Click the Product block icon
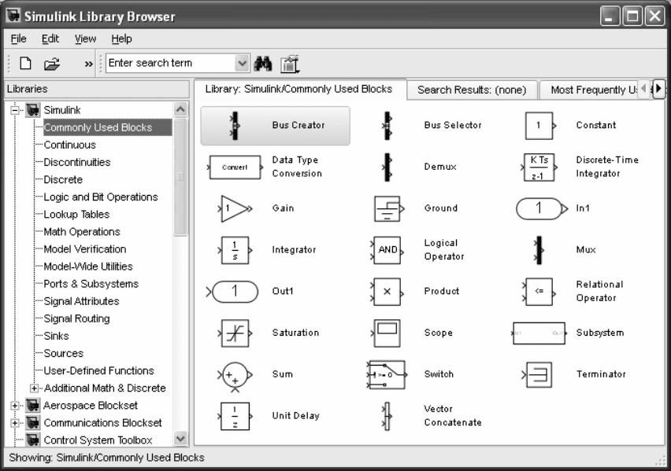Image resolution: width=671 pixels, height=471 pixels. coord(387,292)
